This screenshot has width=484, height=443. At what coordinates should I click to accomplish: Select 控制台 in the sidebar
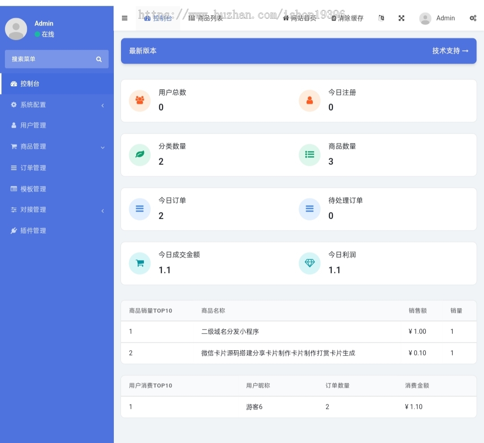tap(57, 84)
